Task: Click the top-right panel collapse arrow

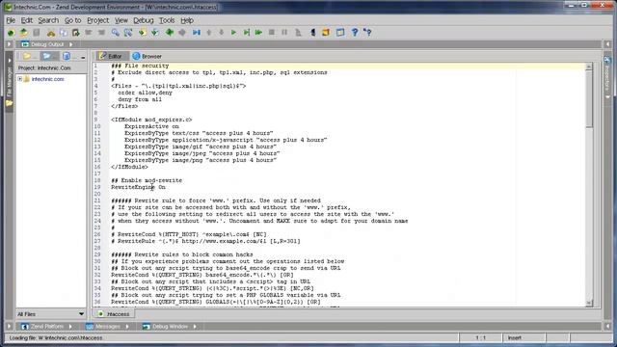Action: [607, 44]
